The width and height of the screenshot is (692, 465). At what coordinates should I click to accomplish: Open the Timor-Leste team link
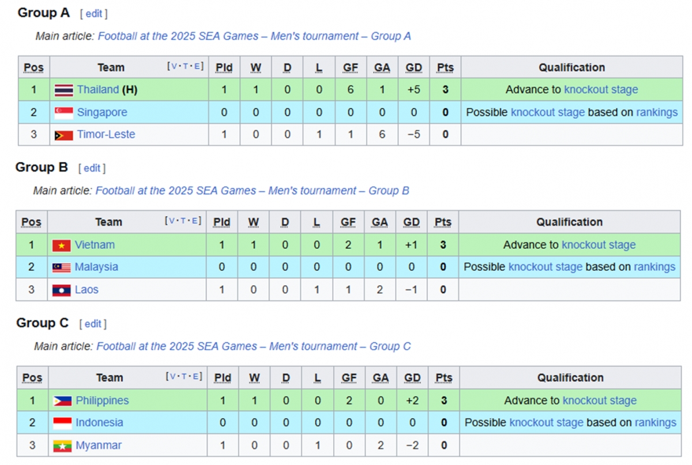106,134
